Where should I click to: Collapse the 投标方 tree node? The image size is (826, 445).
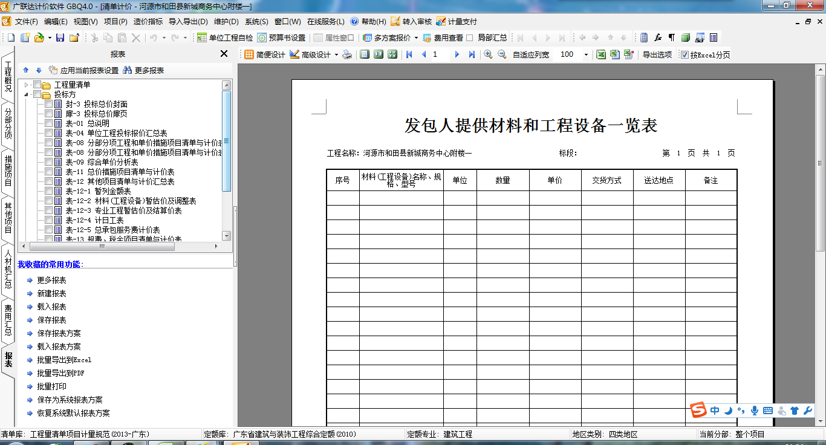pos(26,94)
